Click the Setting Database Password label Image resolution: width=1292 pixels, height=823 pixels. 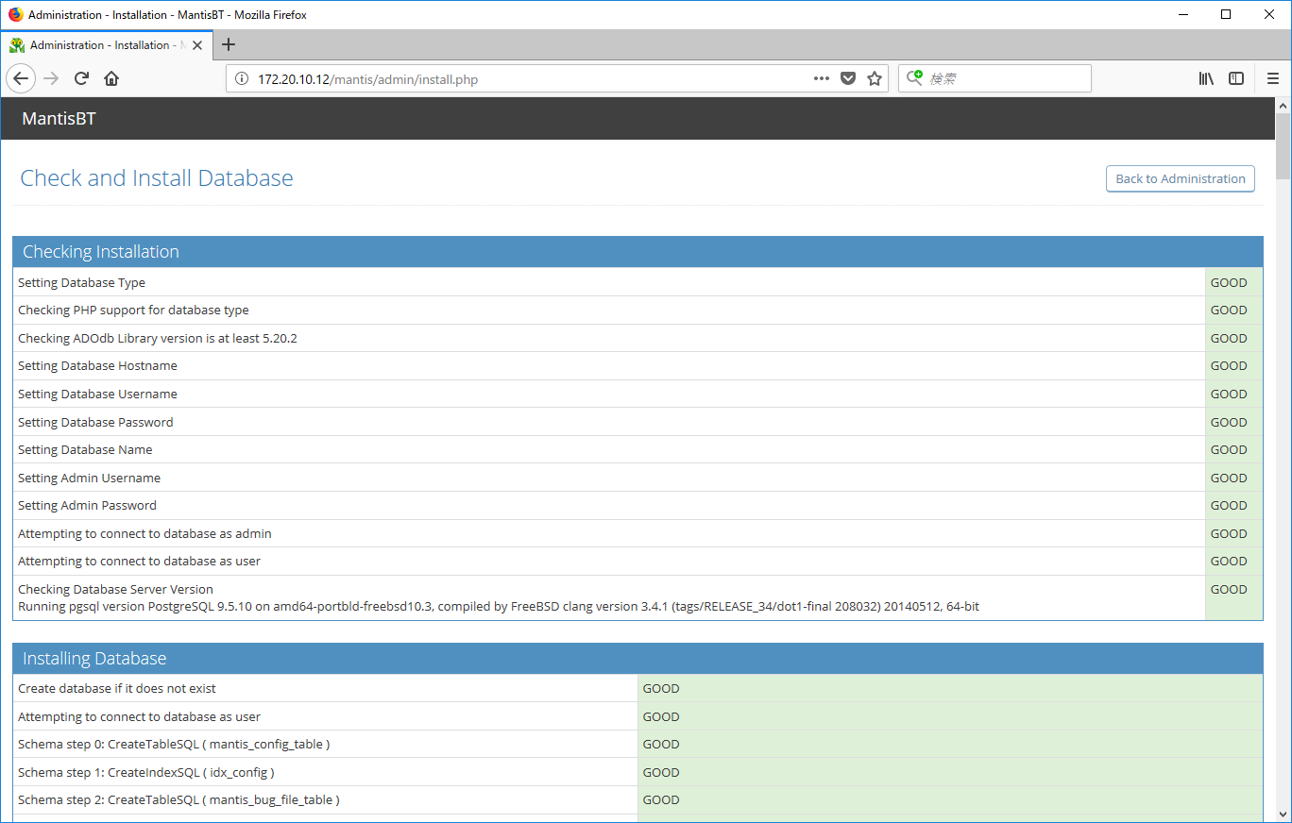(95, 422)
